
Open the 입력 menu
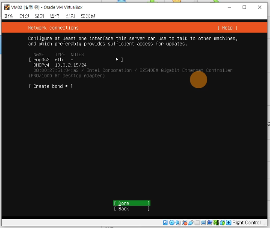coord(55,16)
